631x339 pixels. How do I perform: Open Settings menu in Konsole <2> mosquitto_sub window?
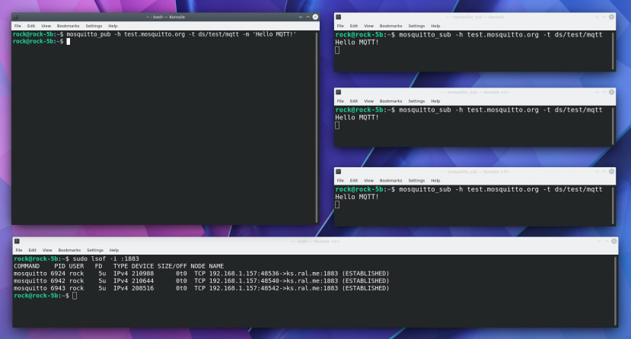416,101
